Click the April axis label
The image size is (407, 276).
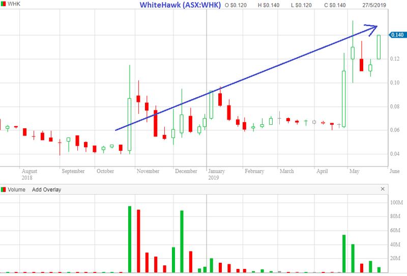322,171
